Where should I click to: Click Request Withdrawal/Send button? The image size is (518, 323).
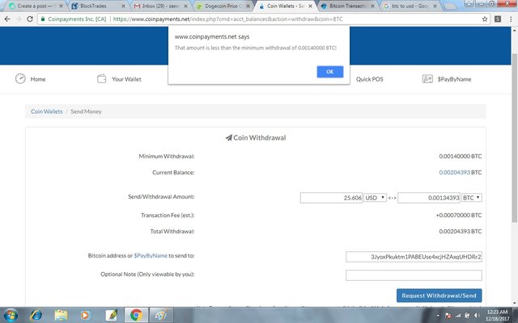point(439,296)
